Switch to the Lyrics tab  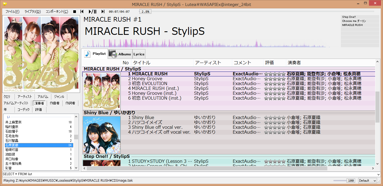pyautogui.click(x=139, y=54)
